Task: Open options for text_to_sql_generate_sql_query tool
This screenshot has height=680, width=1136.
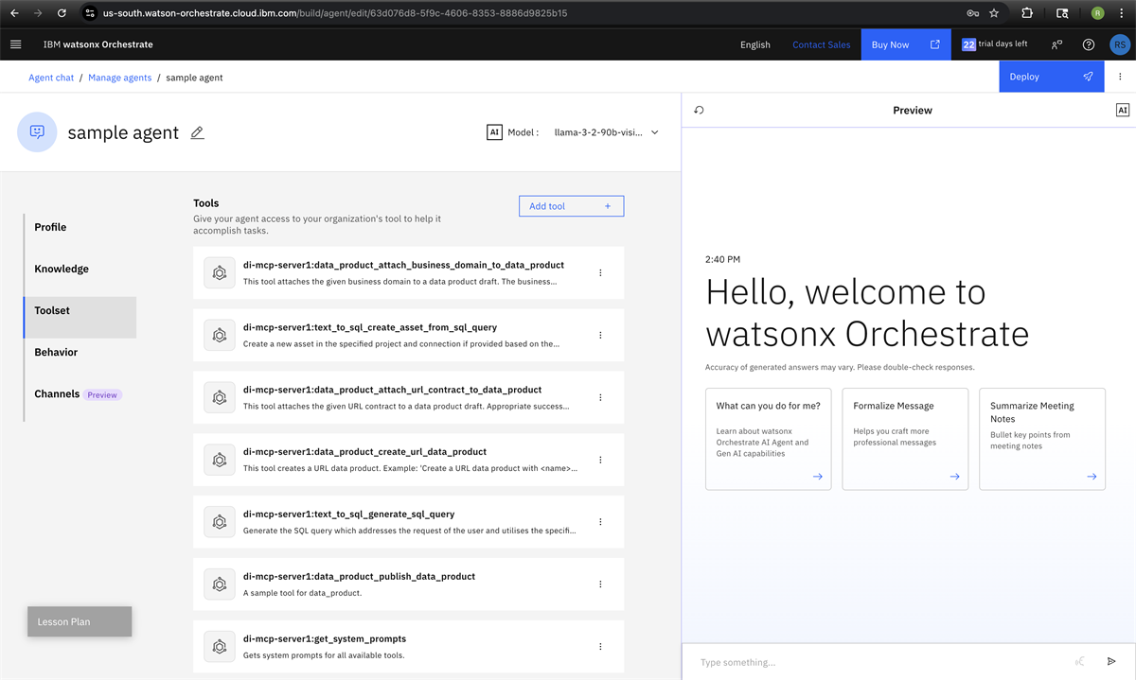Action: (600, 522)
